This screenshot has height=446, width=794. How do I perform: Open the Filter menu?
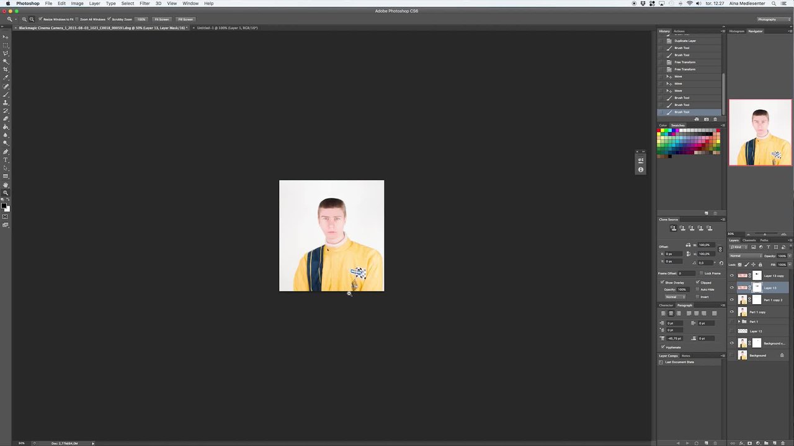coord(145,4)
